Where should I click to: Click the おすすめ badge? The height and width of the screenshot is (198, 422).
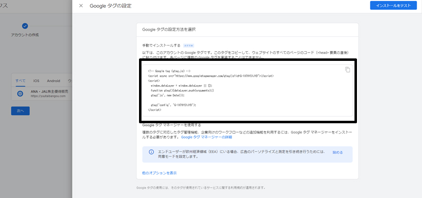[189, 46]
